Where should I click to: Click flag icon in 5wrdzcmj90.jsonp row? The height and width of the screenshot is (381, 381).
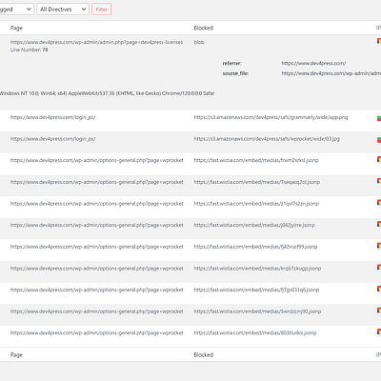(x=379, y=311)
